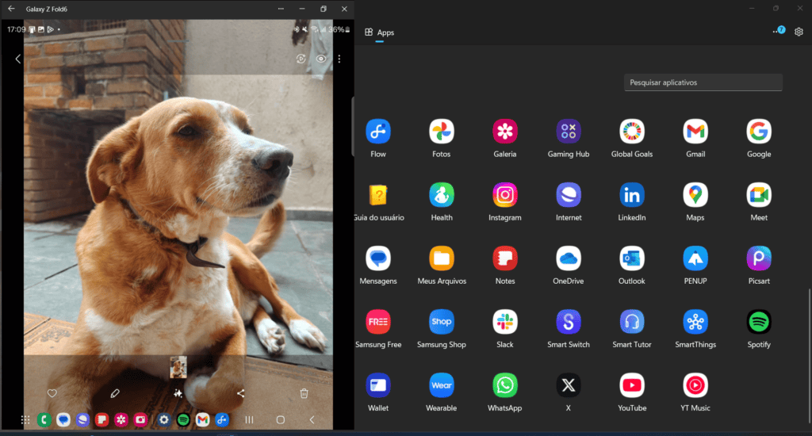Expand the notifications ellipsis with badge 7
The image size is (812, 436).
point(778,31)
